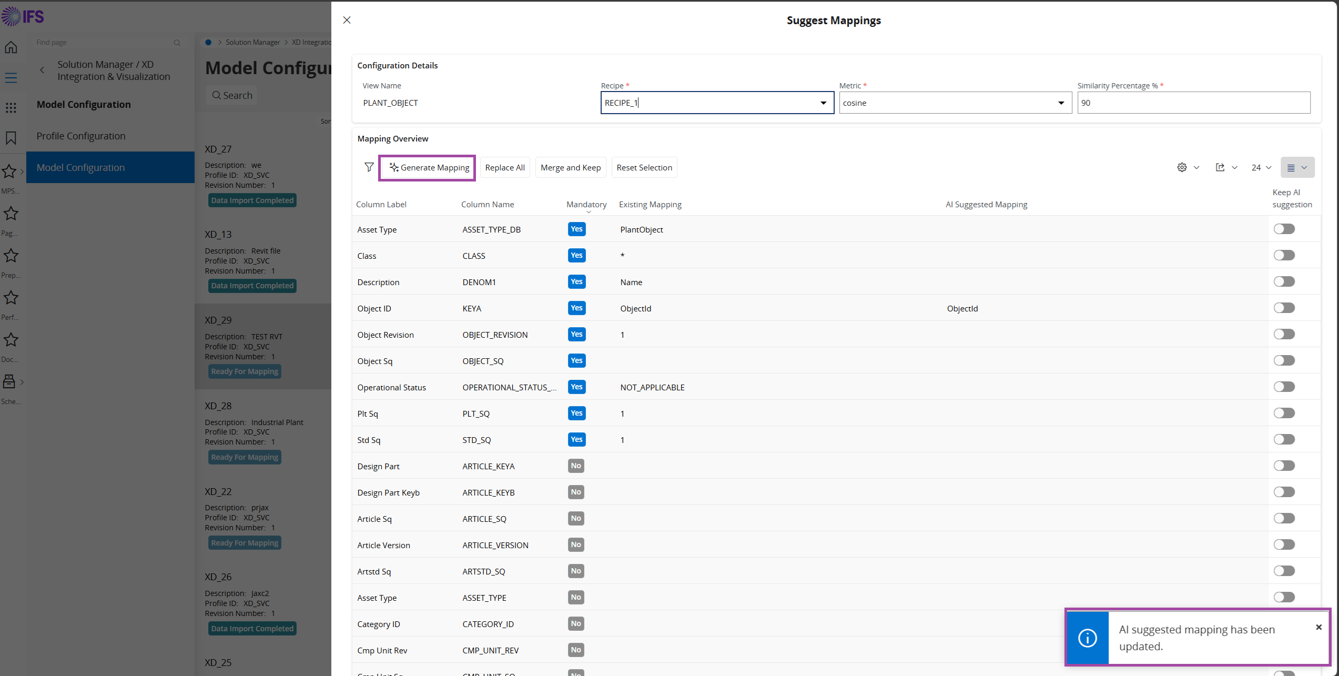Enable Keep AI suggestion for Asset Type
Image resolution: width=1339 pixels, height=676 pixels.
point(1284,229)
